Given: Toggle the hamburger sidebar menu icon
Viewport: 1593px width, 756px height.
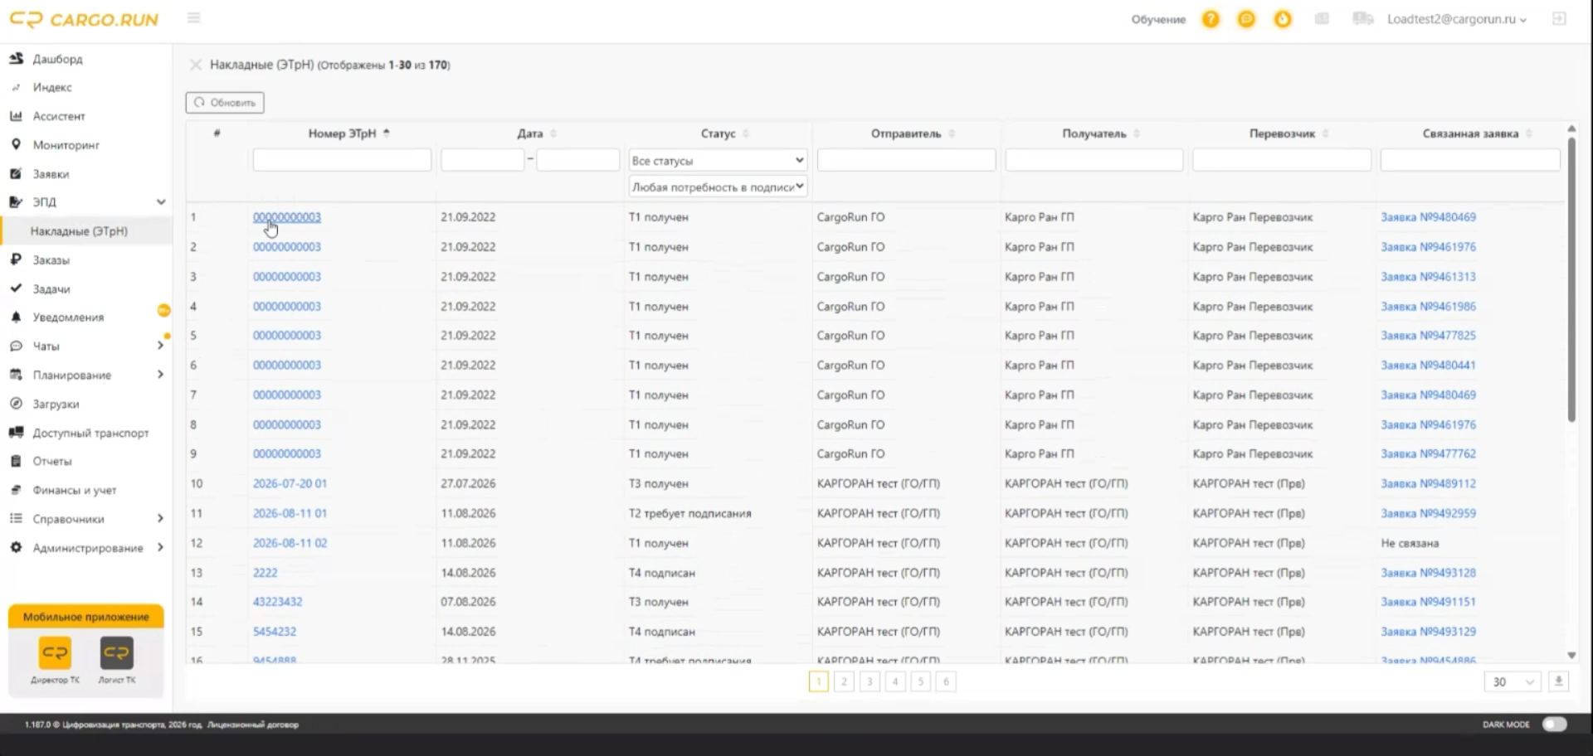Looking at the screenshot, I should coord(193,17).
